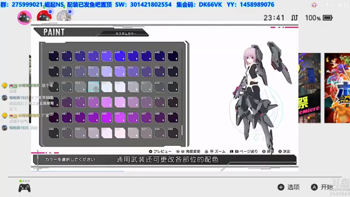Choose color swatch 447
Viewport: 350px width, 197px height.
coord(146,56)
